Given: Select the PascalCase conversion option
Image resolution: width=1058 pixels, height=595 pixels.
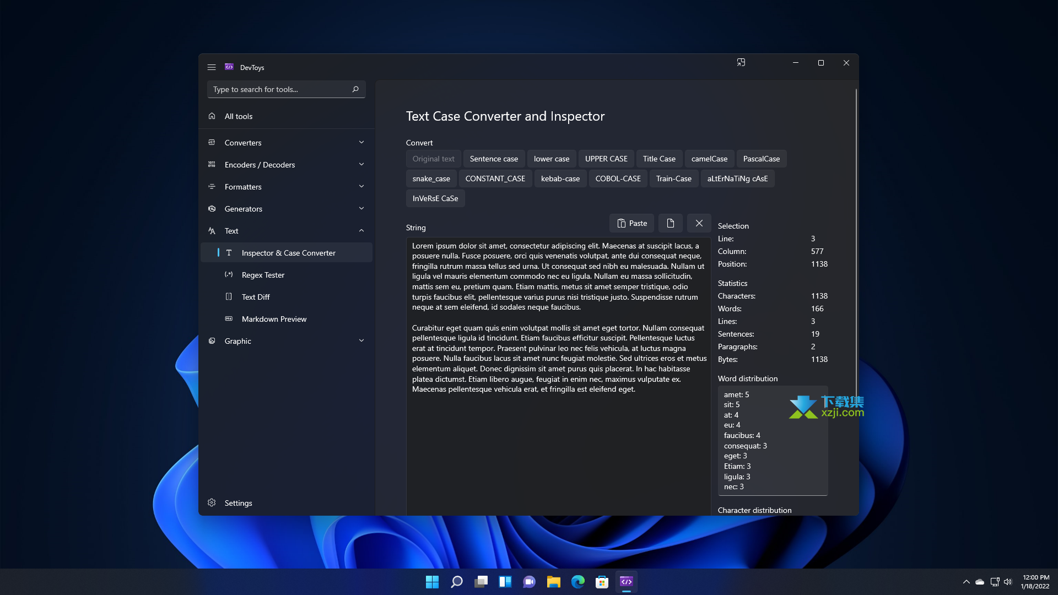Looking at the screenshot, I should (762, 158).
